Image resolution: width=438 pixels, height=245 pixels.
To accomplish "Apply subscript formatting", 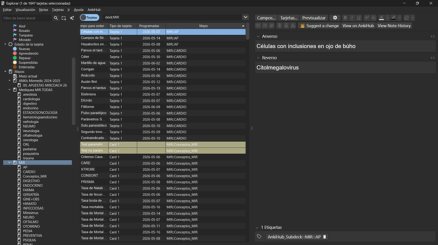I will coord(373,18).
